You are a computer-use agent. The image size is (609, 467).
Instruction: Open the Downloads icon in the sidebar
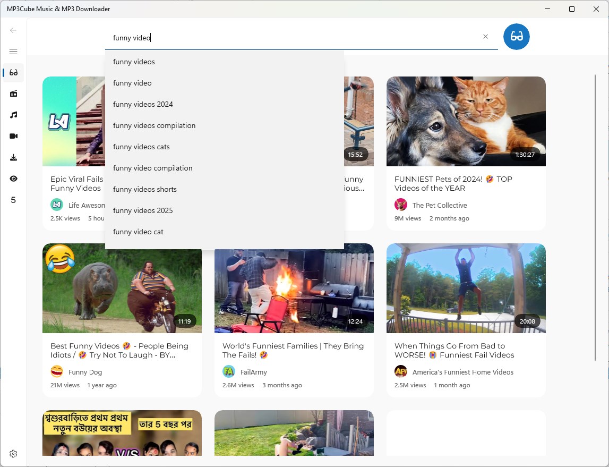coord(13,157)
